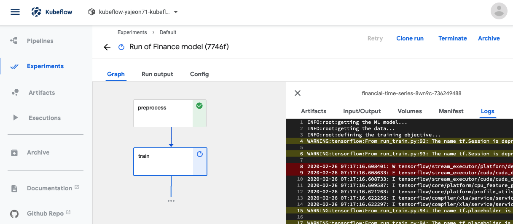This screenshot has height=224, width=513.
Task: Click log line 11 cpu_feature entry
Action: point(400,185)
